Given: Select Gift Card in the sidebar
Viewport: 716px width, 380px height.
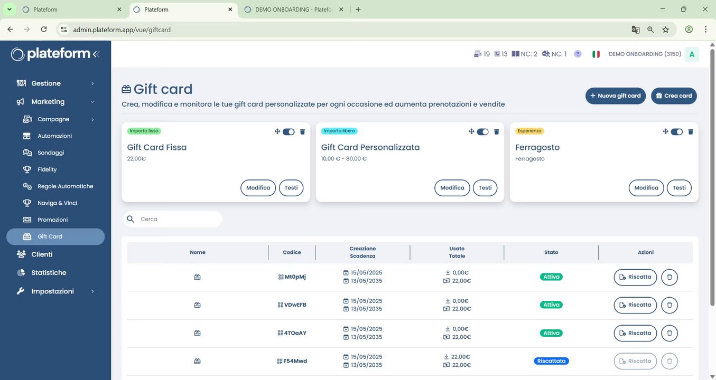Looking at the screenshot, I should point(55,236).
